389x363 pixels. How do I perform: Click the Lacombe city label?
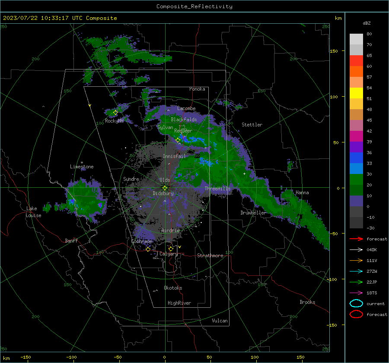pyautogui.click(x=186, y=108)
